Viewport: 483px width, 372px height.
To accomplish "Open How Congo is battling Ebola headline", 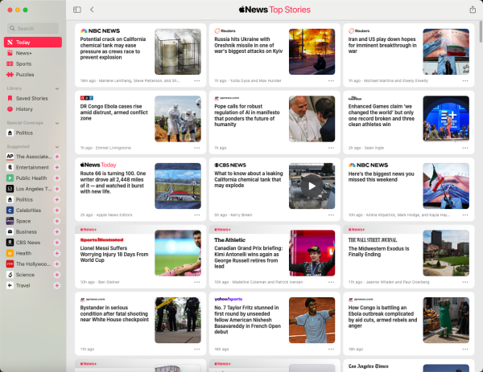I will [x=382, y=317].
